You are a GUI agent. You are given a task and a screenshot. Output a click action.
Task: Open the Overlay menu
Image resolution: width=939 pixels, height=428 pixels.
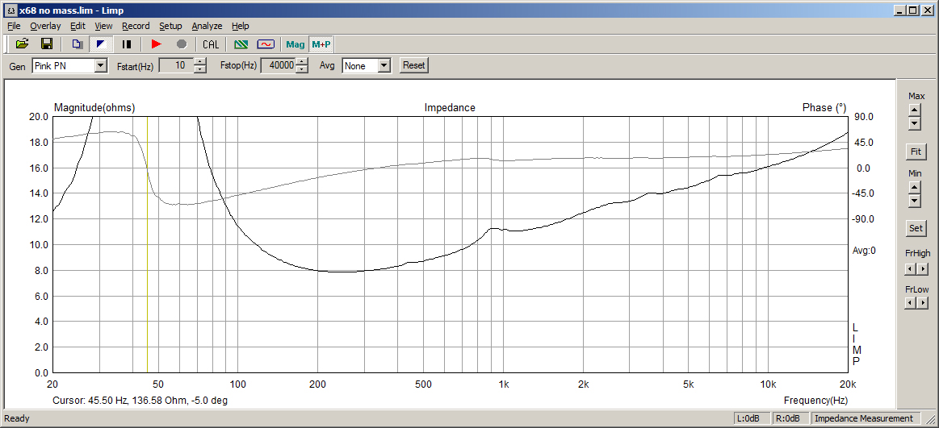(x=45, y=26)
